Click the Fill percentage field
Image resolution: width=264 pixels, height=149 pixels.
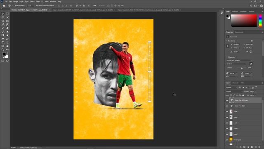(x=252, y=95)
